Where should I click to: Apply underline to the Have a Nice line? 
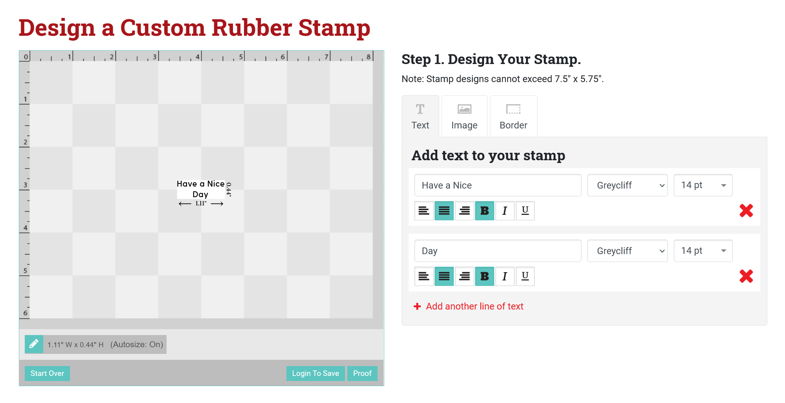(x=525, y=211)
